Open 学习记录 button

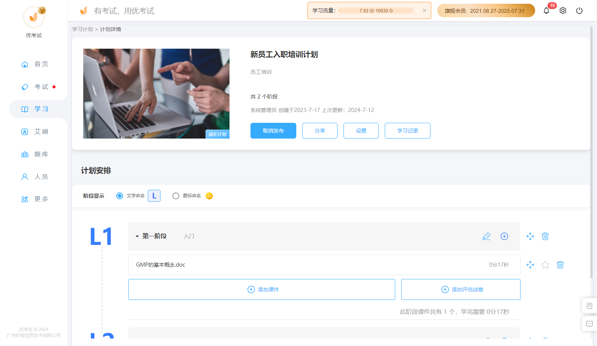[x=408, y=131]
